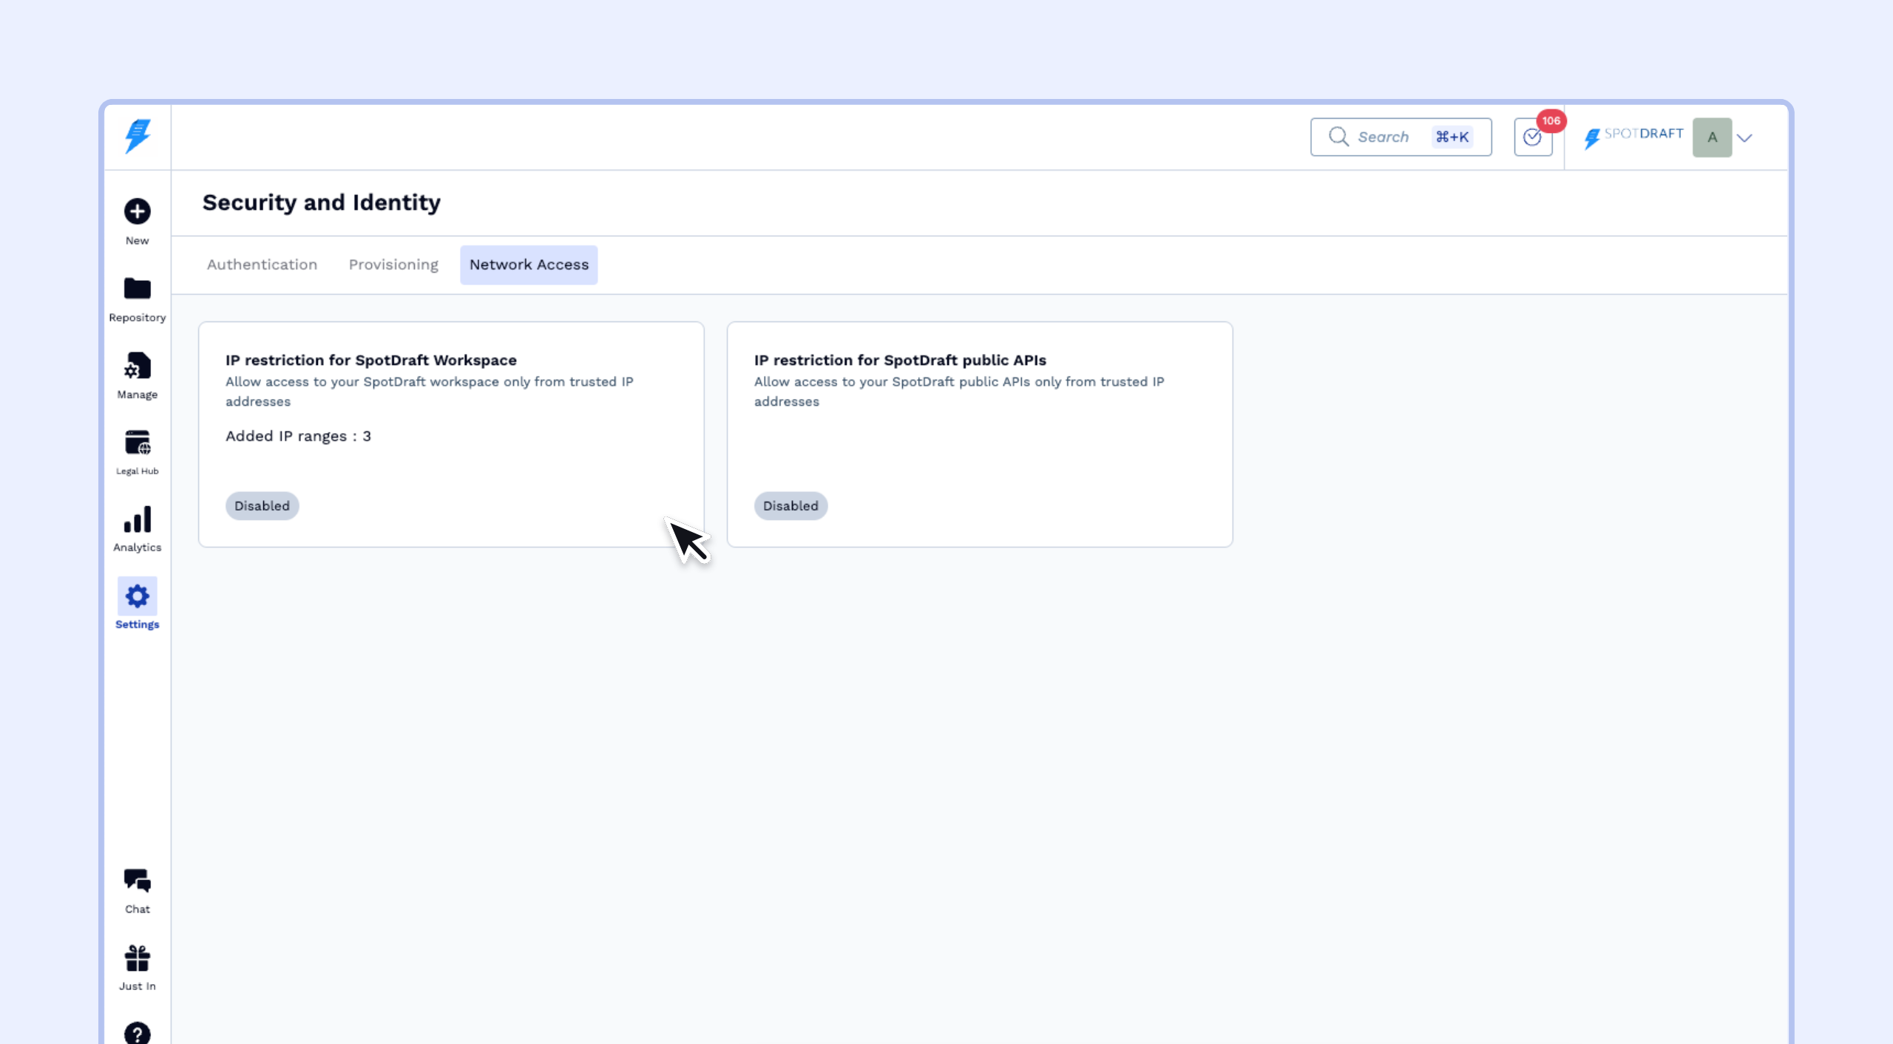Click the New plus icon in sidebar
Screen dimensions: 1893x1044
point(137,212)
